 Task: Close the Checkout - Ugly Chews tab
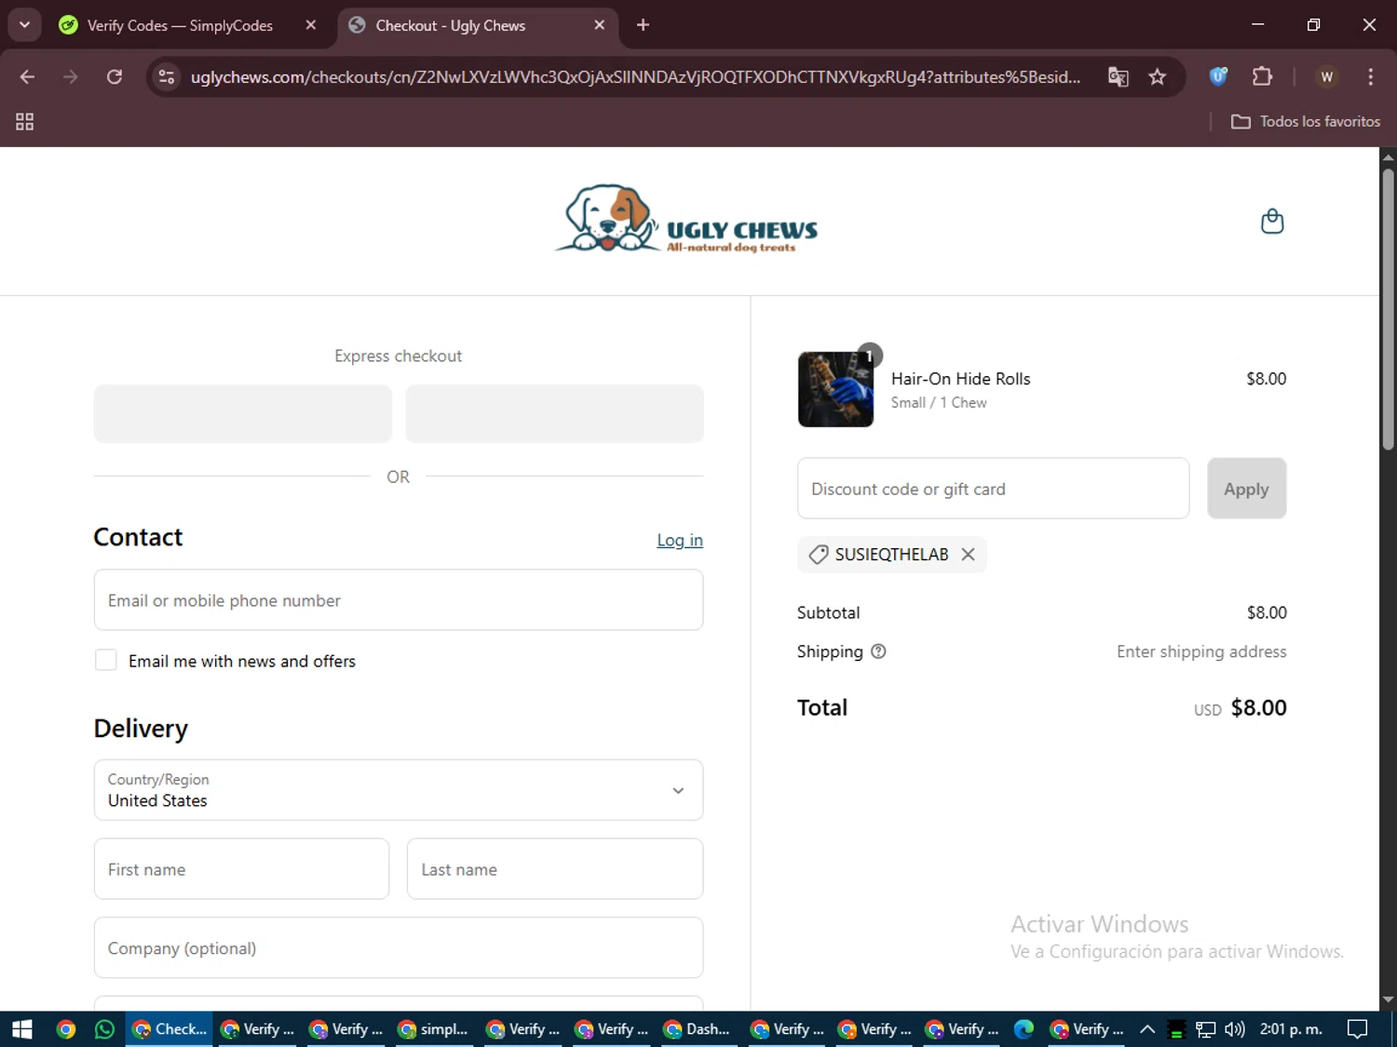click(x=600, y=25)
